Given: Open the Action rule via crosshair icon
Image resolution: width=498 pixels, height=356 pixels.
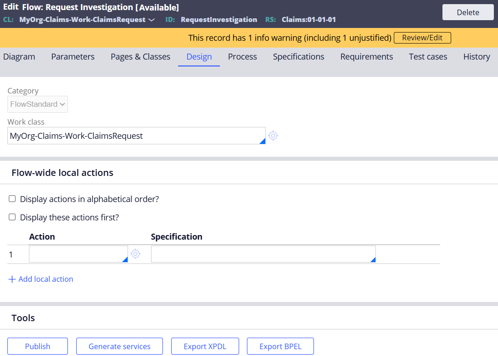Looking at the screenshot, I should [x=135, y=253].
